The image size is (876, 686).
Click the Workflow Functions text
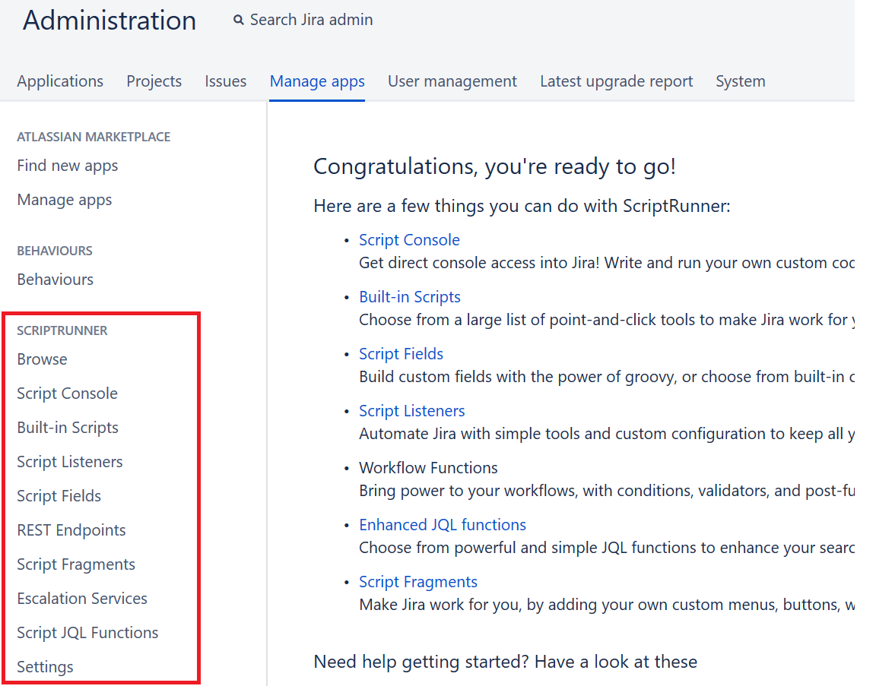coord(429,468)
